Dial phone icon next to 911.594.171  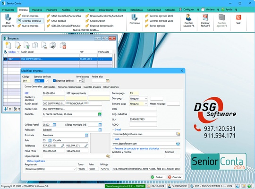(86, 146)
